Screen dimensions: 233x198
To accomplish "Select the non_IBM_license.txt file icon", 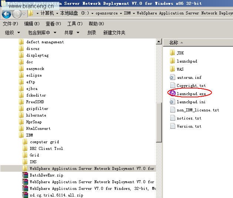I will (x=172, y=110).
